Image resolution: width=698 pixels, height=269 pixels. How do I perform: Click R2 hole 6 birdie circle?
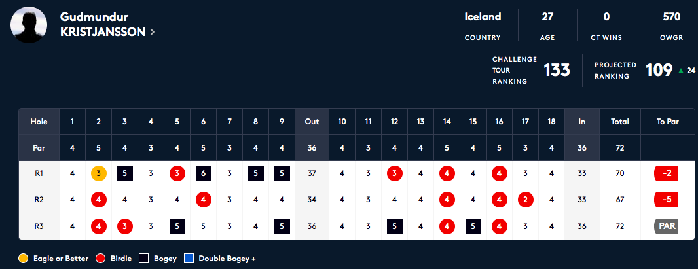[x=204, y=200]
